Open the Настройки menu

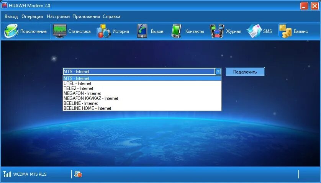[58, 16]
